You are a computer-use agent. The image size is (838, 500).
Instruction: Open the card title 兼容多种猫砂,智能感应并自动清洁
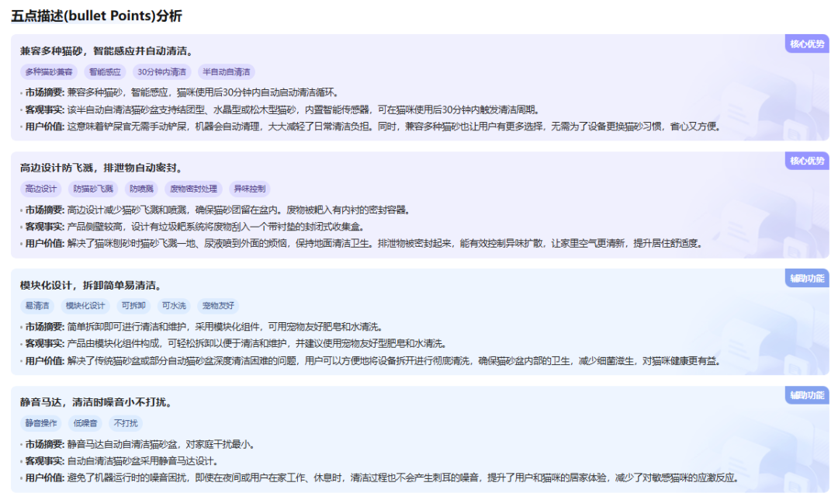(107, 50)
